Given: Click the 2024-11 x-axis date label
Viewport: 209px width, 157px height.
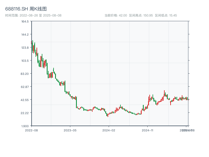Looking at the screenshot, I should [148, 130].
